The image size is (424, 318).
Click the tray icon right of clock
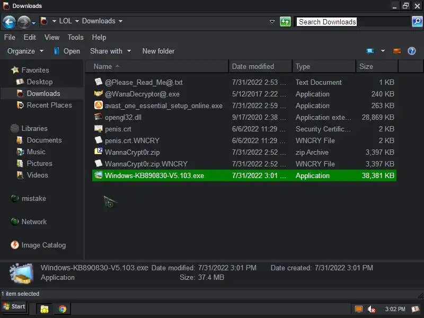416,309
